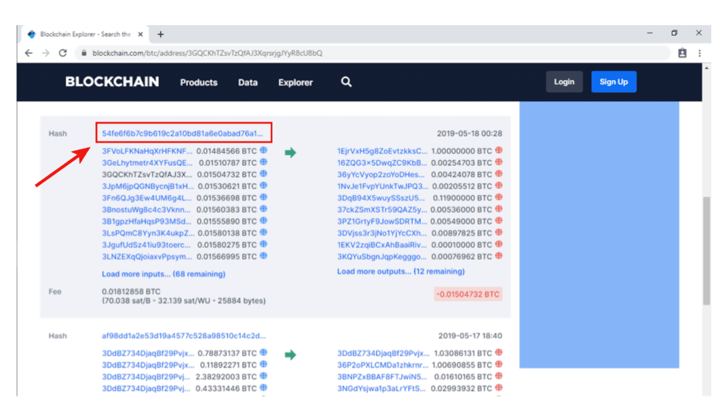Viewport: 714px width, 402px height.
Task: Open output address 3KQYuSbgnJqpKegggo
Action: [381, 257]
